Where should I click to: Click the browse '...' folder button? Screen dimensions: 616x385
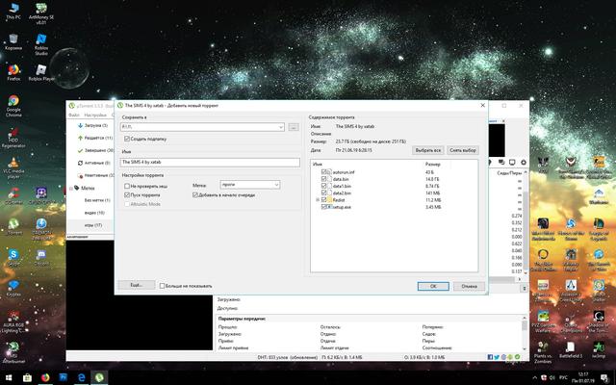(294, 127)
